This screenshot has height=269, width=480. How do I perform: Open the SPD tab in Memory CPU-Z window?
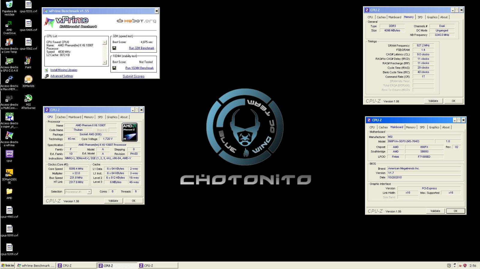point(420,17)
